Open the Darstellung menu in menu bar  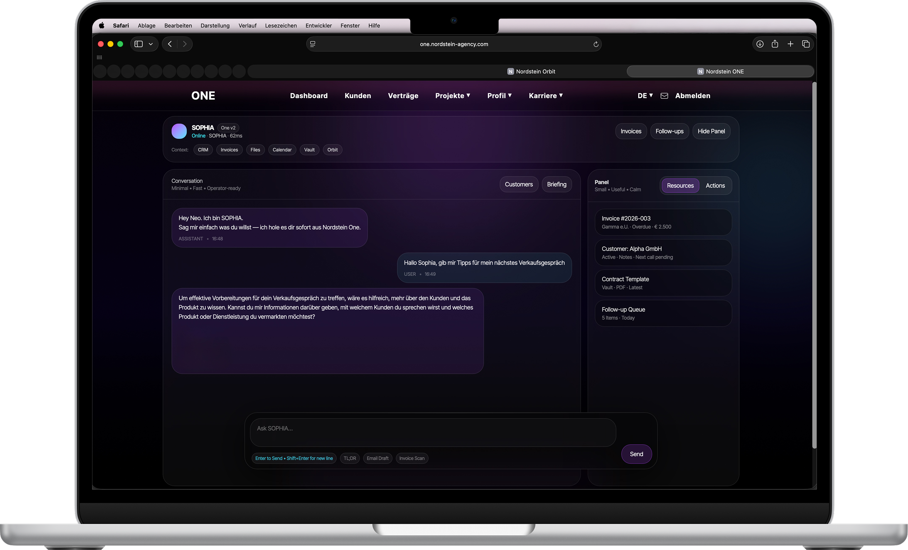click(215, 25)
